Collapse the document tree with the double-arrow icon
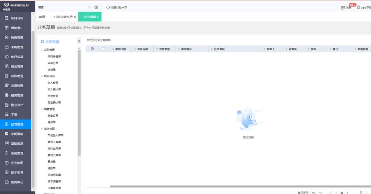 (x=79, y=41)
